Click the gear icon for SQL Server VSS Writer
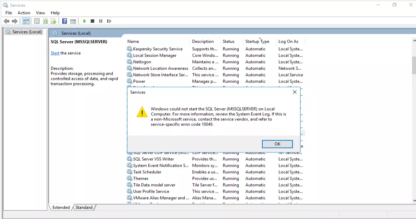 click(x=130, y=159)
